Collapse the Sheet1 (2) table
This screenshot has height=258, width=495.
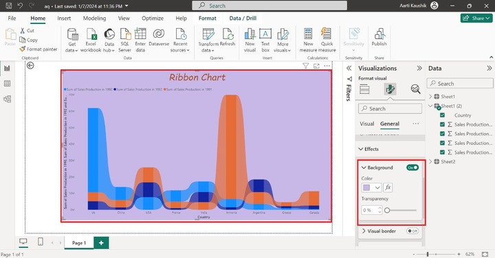[x=430, y=106]
